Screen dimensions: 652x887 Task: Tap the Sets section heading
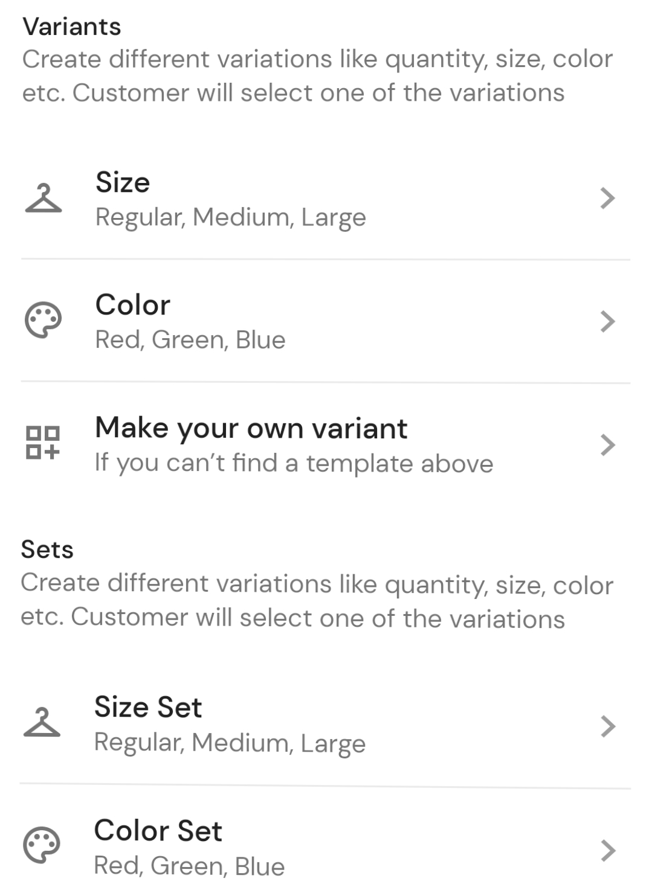47,549
